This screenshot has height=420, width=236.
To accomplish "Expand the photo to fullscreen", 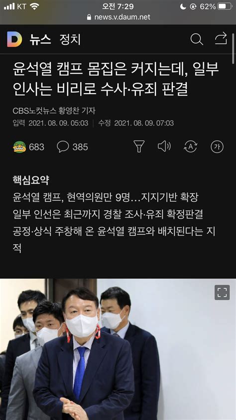I will pyautogui.click(x=222, y=292).
